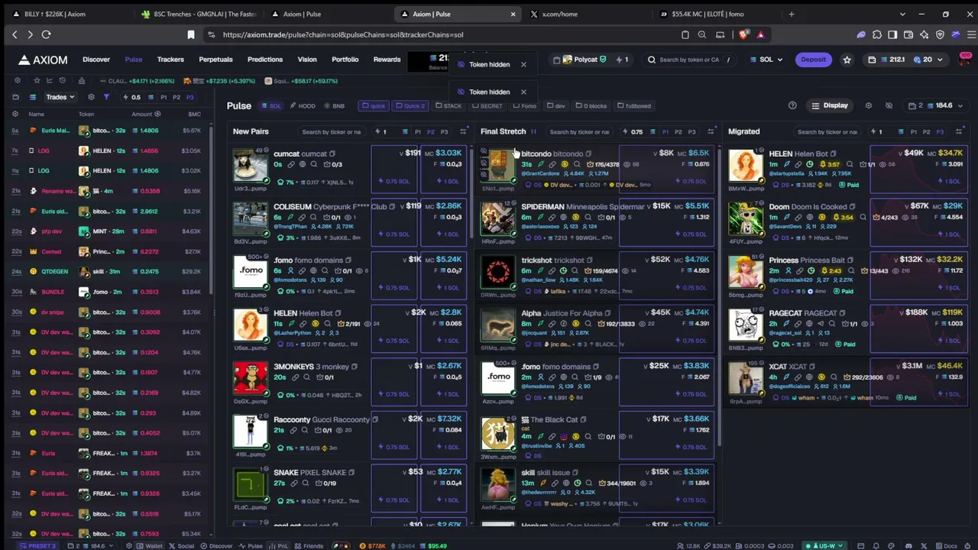Viewport: 978px width, 550px height.
Task: Open the Pulse help question-mark icon
Action: coord(792,105)
